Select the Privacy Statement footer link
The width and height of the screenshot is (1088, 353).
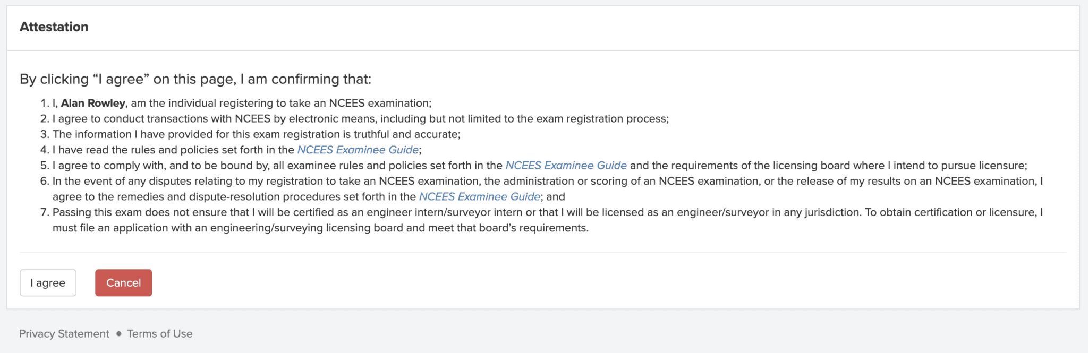(x=64, y=333)
